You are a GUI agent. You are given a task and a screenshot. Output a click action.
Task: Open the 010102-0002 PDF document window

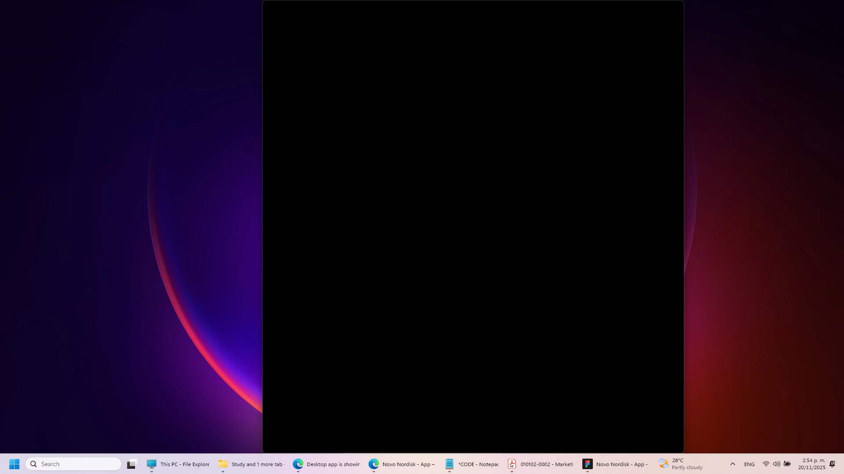tap(541, 464)
